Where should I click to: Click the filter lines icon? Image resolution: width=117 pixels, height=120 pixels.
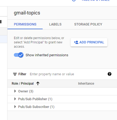(x=15, y=74)
